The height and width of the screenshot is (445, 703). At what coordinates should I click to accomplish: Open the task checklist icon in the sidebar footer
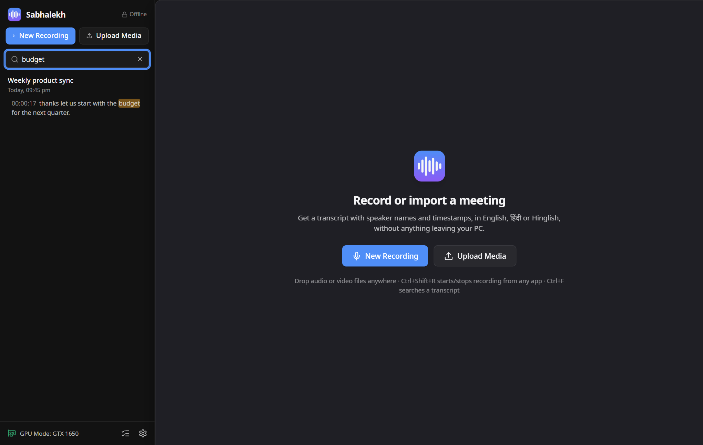(125, 433)
